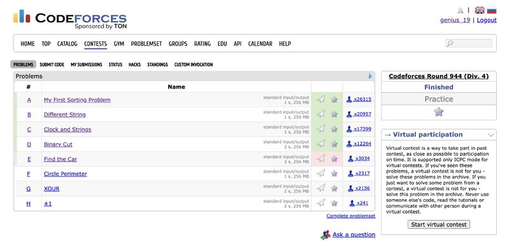This screenshot has height=241, width=507.
Task: Click the Codeforces logo
Action: 70,19
